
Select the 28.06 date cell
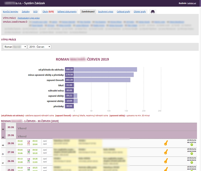(11, 143)
